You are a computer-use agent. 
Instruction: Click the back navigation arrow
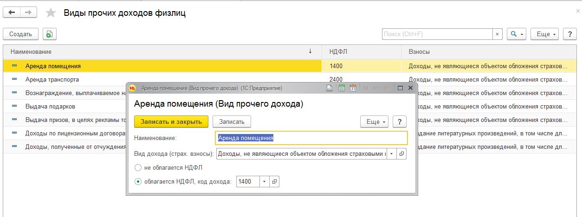coord(12,13)
